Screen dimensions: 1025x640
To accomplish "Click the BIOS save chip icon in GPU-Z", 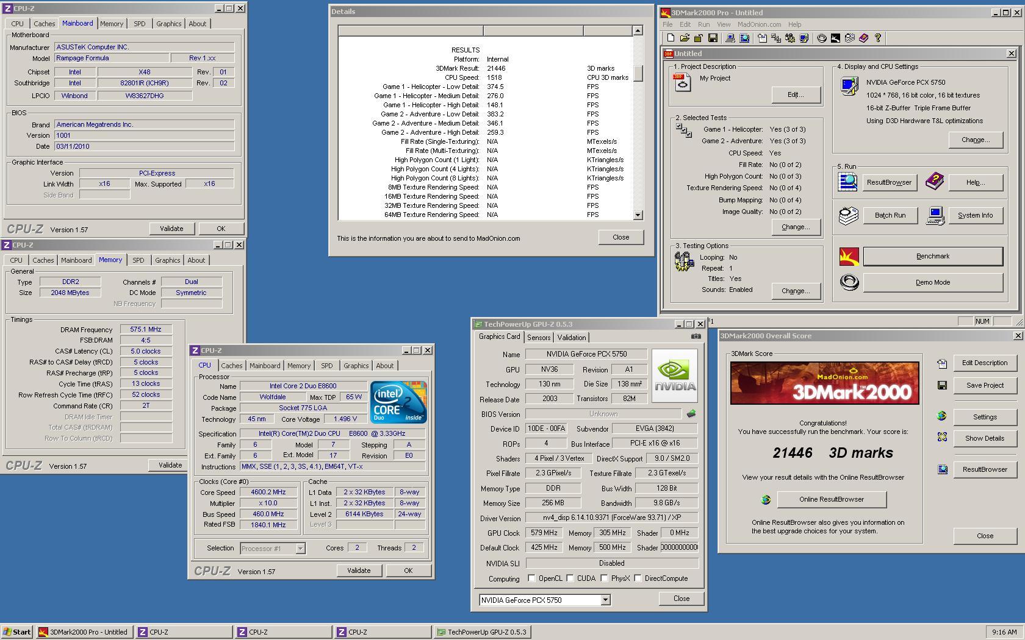I will click(691, 413).
